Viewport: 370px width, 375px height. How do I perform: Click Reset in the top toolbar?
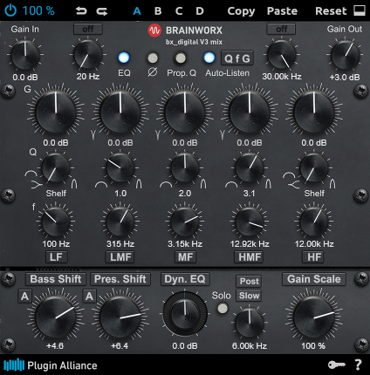point(331,11)
